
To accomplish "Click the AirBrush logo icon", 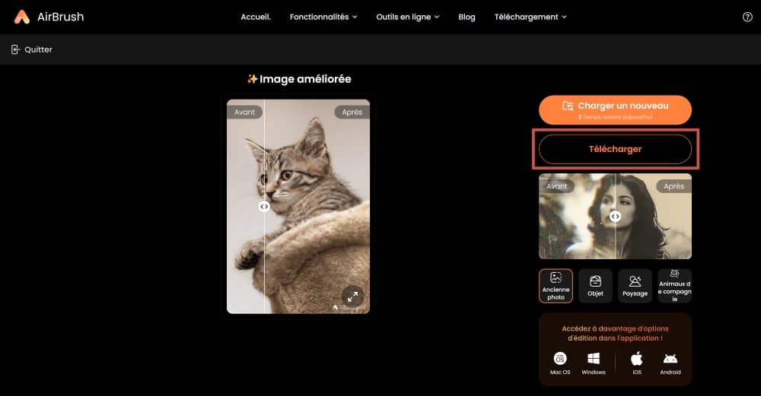I will 22,17.
